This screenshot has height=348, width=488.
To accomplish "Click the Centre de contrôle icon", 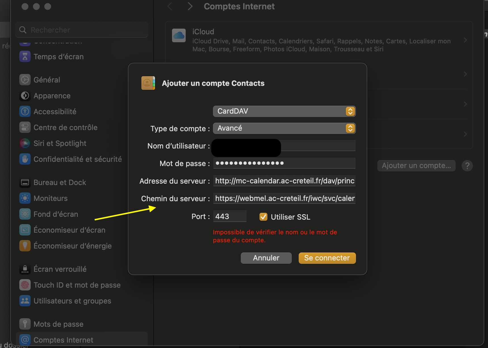I will [25, 127].
